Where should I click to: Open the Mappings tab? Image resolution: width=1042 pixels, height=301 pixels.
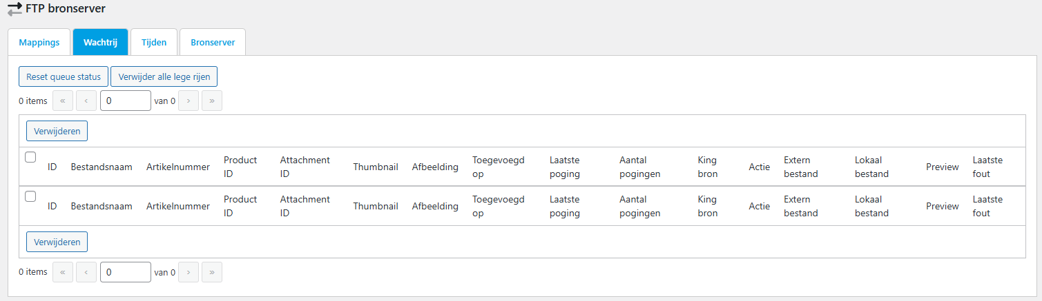click(x=39, y=42)
